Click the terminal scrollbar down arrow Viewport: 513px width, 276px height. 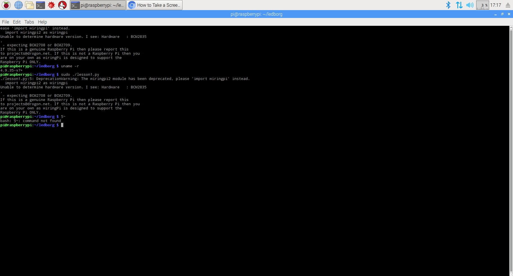[511, 274]
